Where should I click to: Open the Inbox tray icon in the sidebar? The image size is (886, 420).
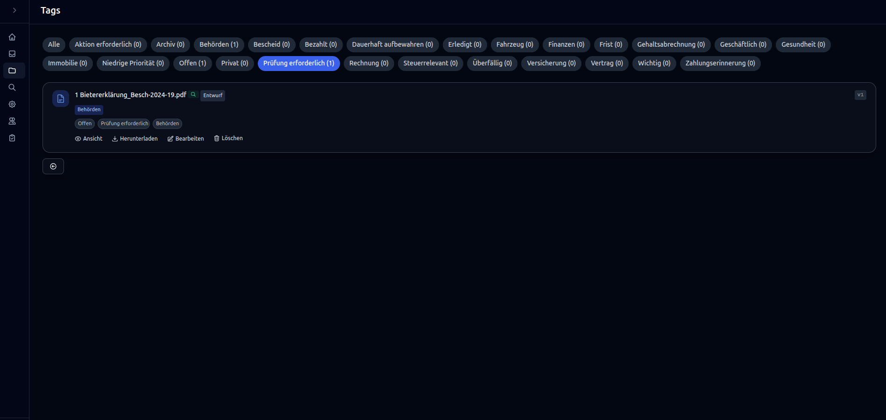click(12, 54)
